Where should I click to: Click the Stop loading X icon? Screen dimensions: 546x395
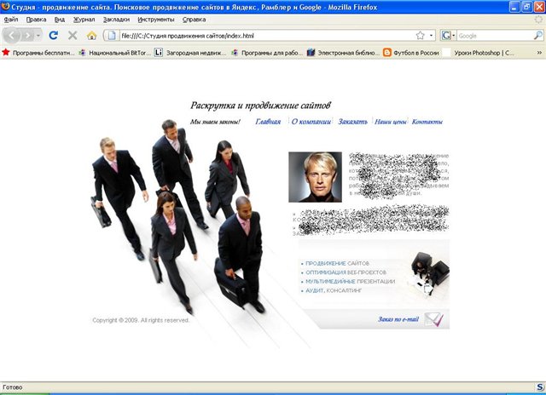73,36
